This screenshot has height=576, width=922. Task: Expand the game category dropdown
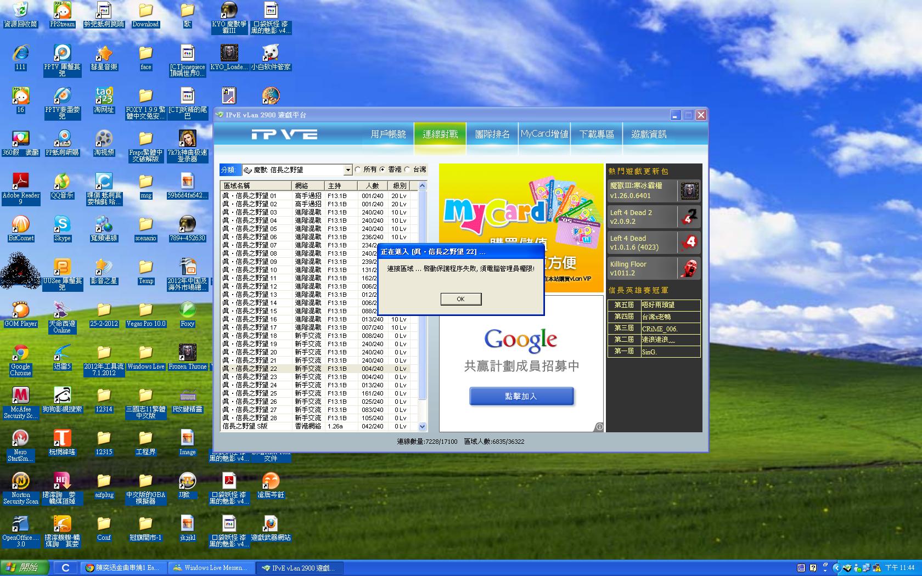[x=347, y=170]
